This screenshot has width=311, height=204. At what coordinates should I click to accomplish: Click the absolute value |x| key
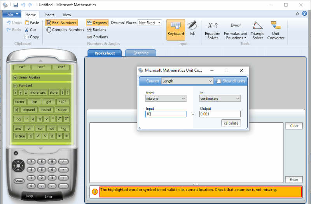pos(16,110)
